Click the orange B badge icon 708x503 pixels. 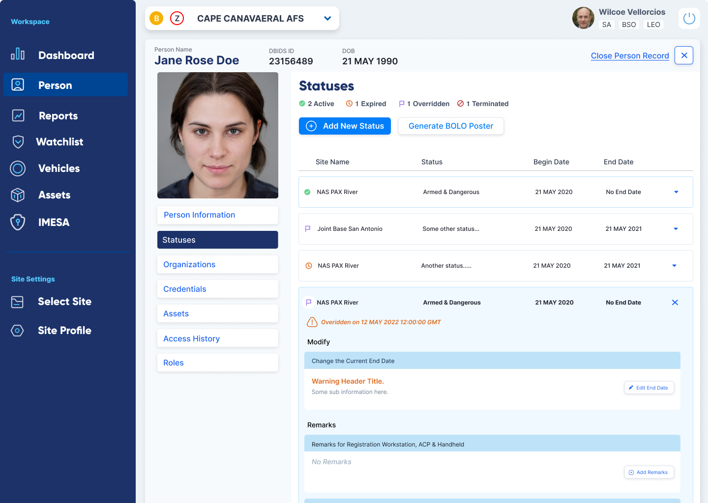156,19
